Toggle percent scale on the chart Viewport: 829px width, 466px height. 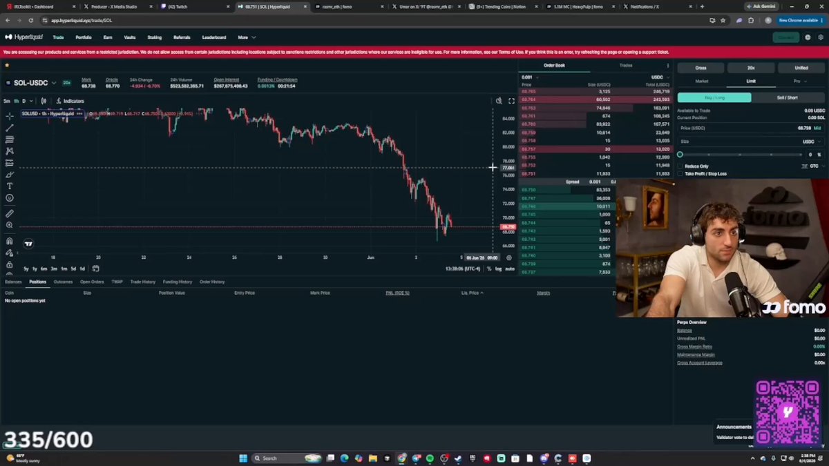489,269
